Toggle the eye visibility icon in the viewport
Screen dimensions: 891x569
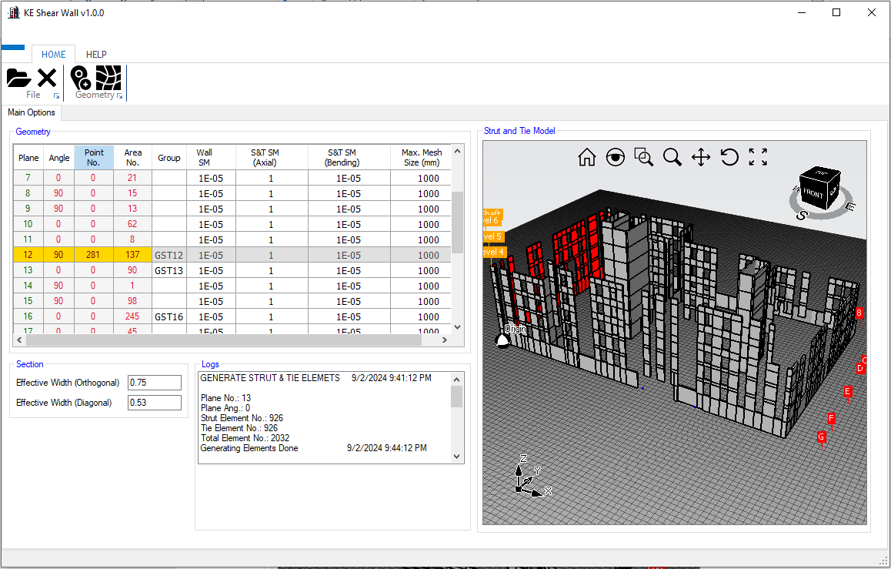pos(616,157)
